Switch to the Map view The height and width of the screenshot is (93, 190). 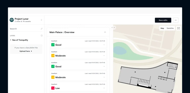point(162,28)
